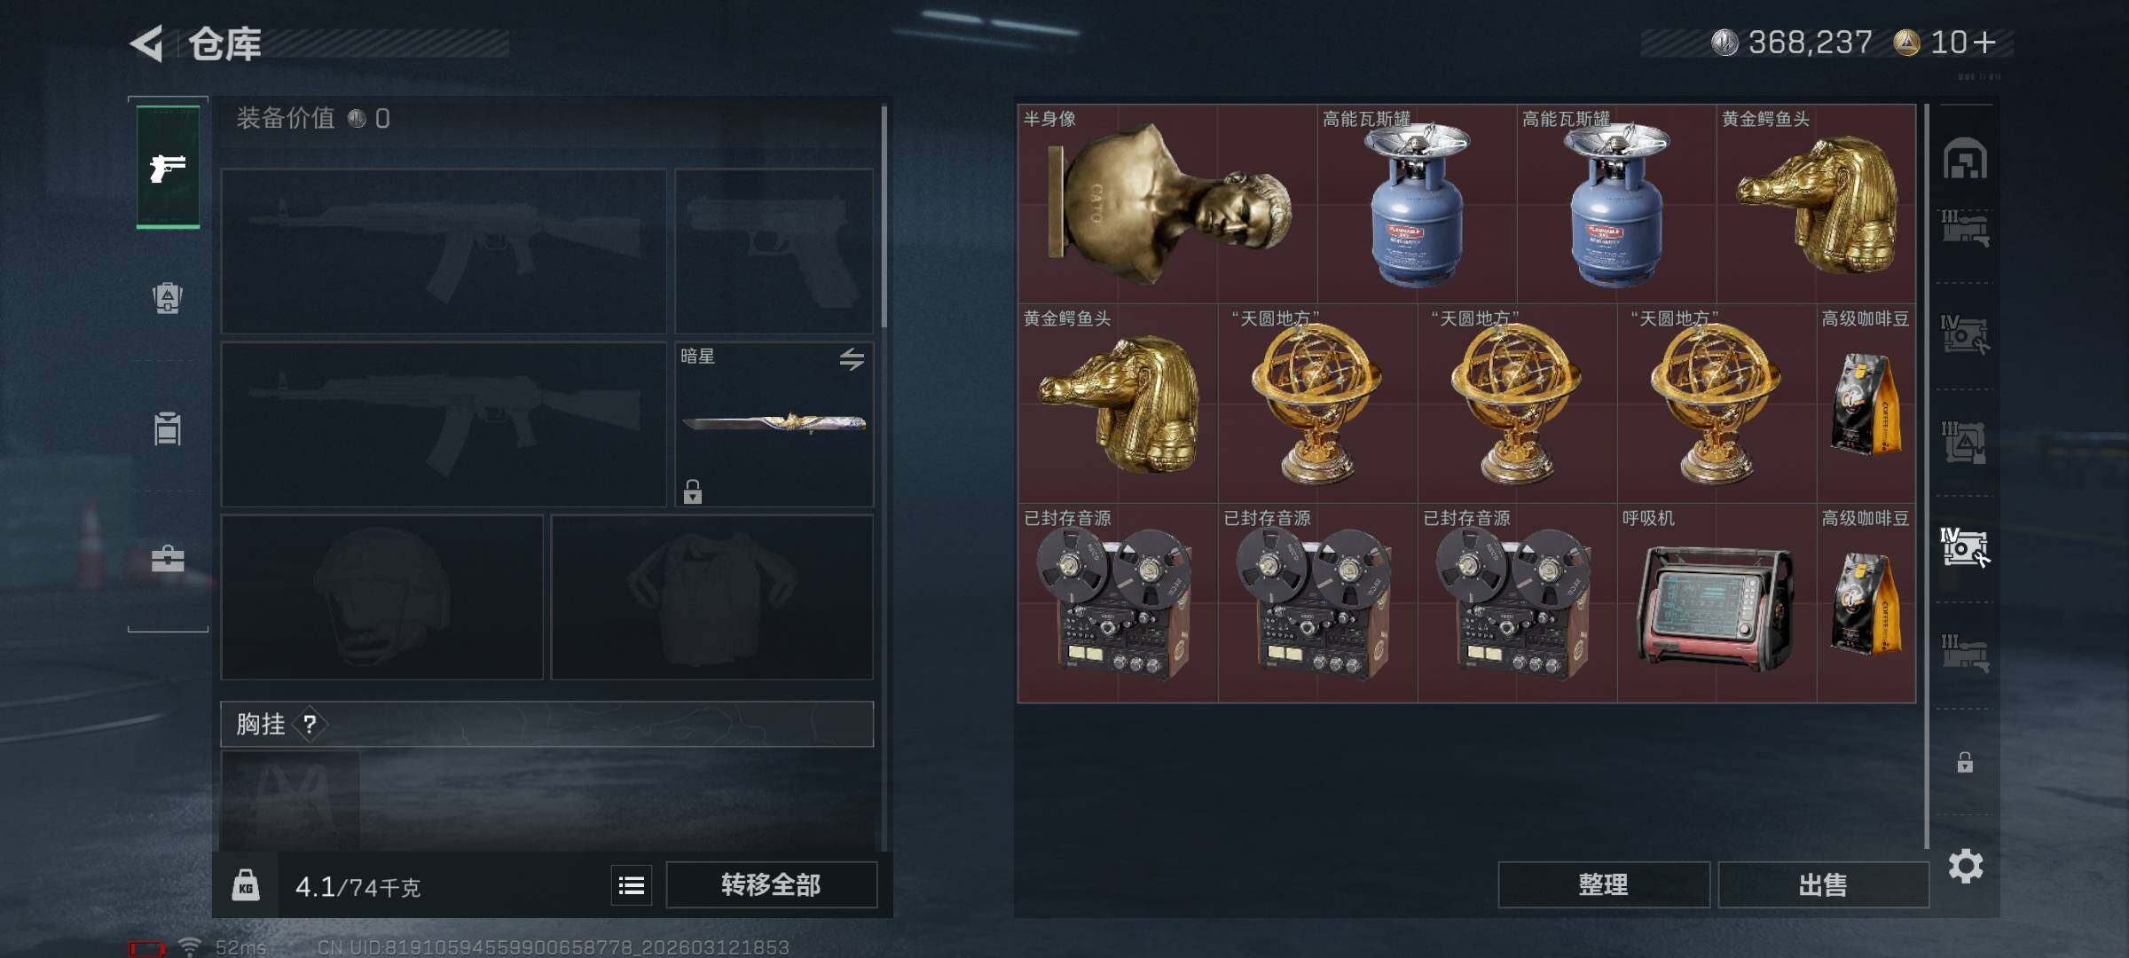Open the item list view icon
The height and width of the screenshot is (958, 2129).
tap(632, 884)
